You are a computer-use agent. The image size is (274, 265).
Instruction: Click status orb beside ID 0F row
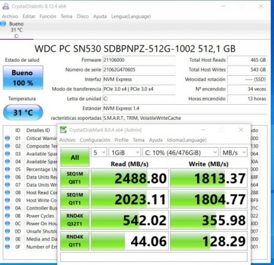pyautogui.click(x=8, y=247)
